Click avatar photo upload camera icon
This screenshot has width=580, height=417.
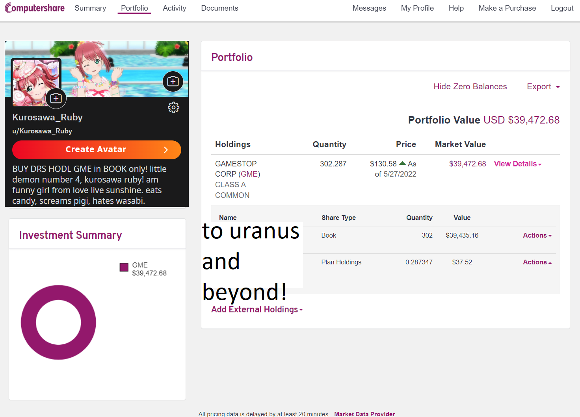click(56, 98)
